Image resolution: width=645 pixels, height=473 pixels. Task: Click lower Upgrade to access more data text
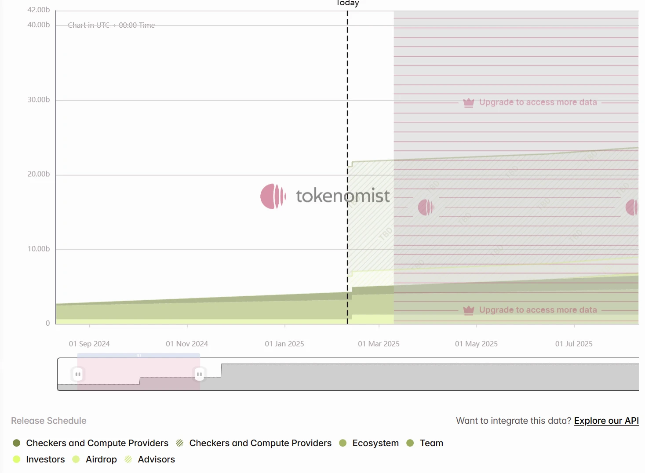(x=538, y=310)
